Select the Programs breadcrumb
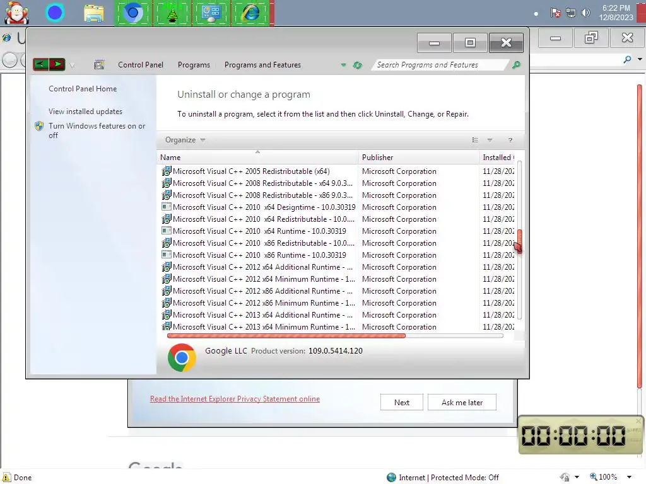 click(194, 65)
